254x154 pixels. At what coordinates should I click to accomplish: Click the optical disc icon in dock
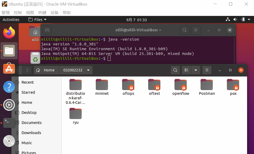(9, 141)
